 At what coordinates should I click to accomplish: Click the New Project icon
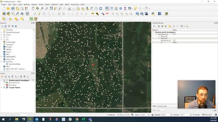click(4, 8)
